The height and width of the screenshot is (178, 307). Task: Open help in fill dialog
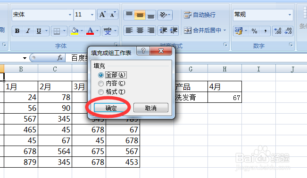coord(143,51)
